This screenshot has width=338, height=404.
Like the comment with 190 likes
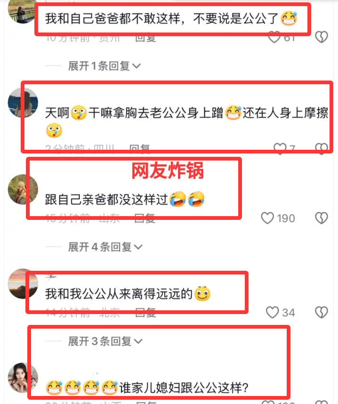(x=267, y=218)
